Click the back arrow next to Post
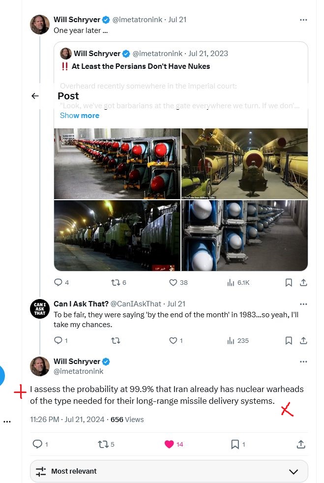Viewport: 324px width, 483px height. [35, 96]
